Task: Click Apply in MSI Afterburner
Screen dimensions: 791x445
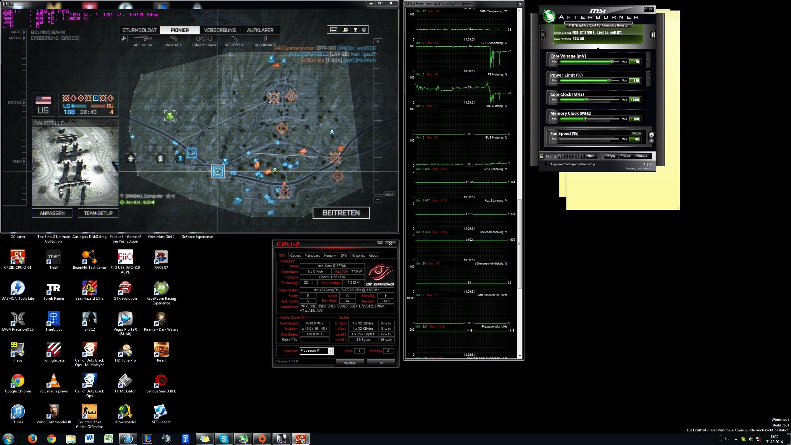Action: point(611,156)
